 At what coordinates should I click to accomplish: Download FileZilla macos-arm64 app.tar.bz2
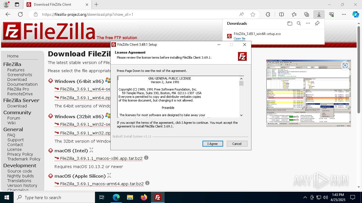[102, 184]
